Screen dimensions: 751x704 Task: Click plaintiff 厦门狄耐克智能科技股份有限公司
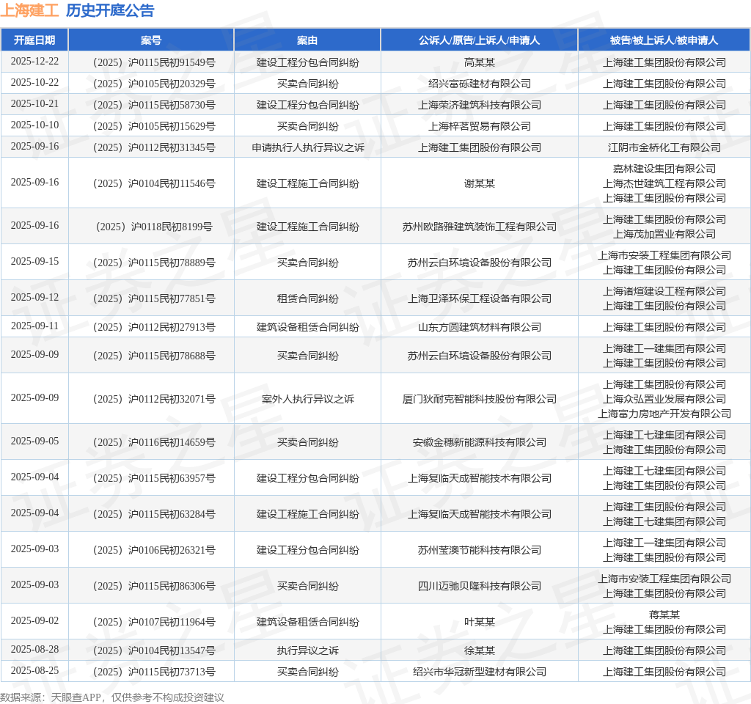click(479, 399)
